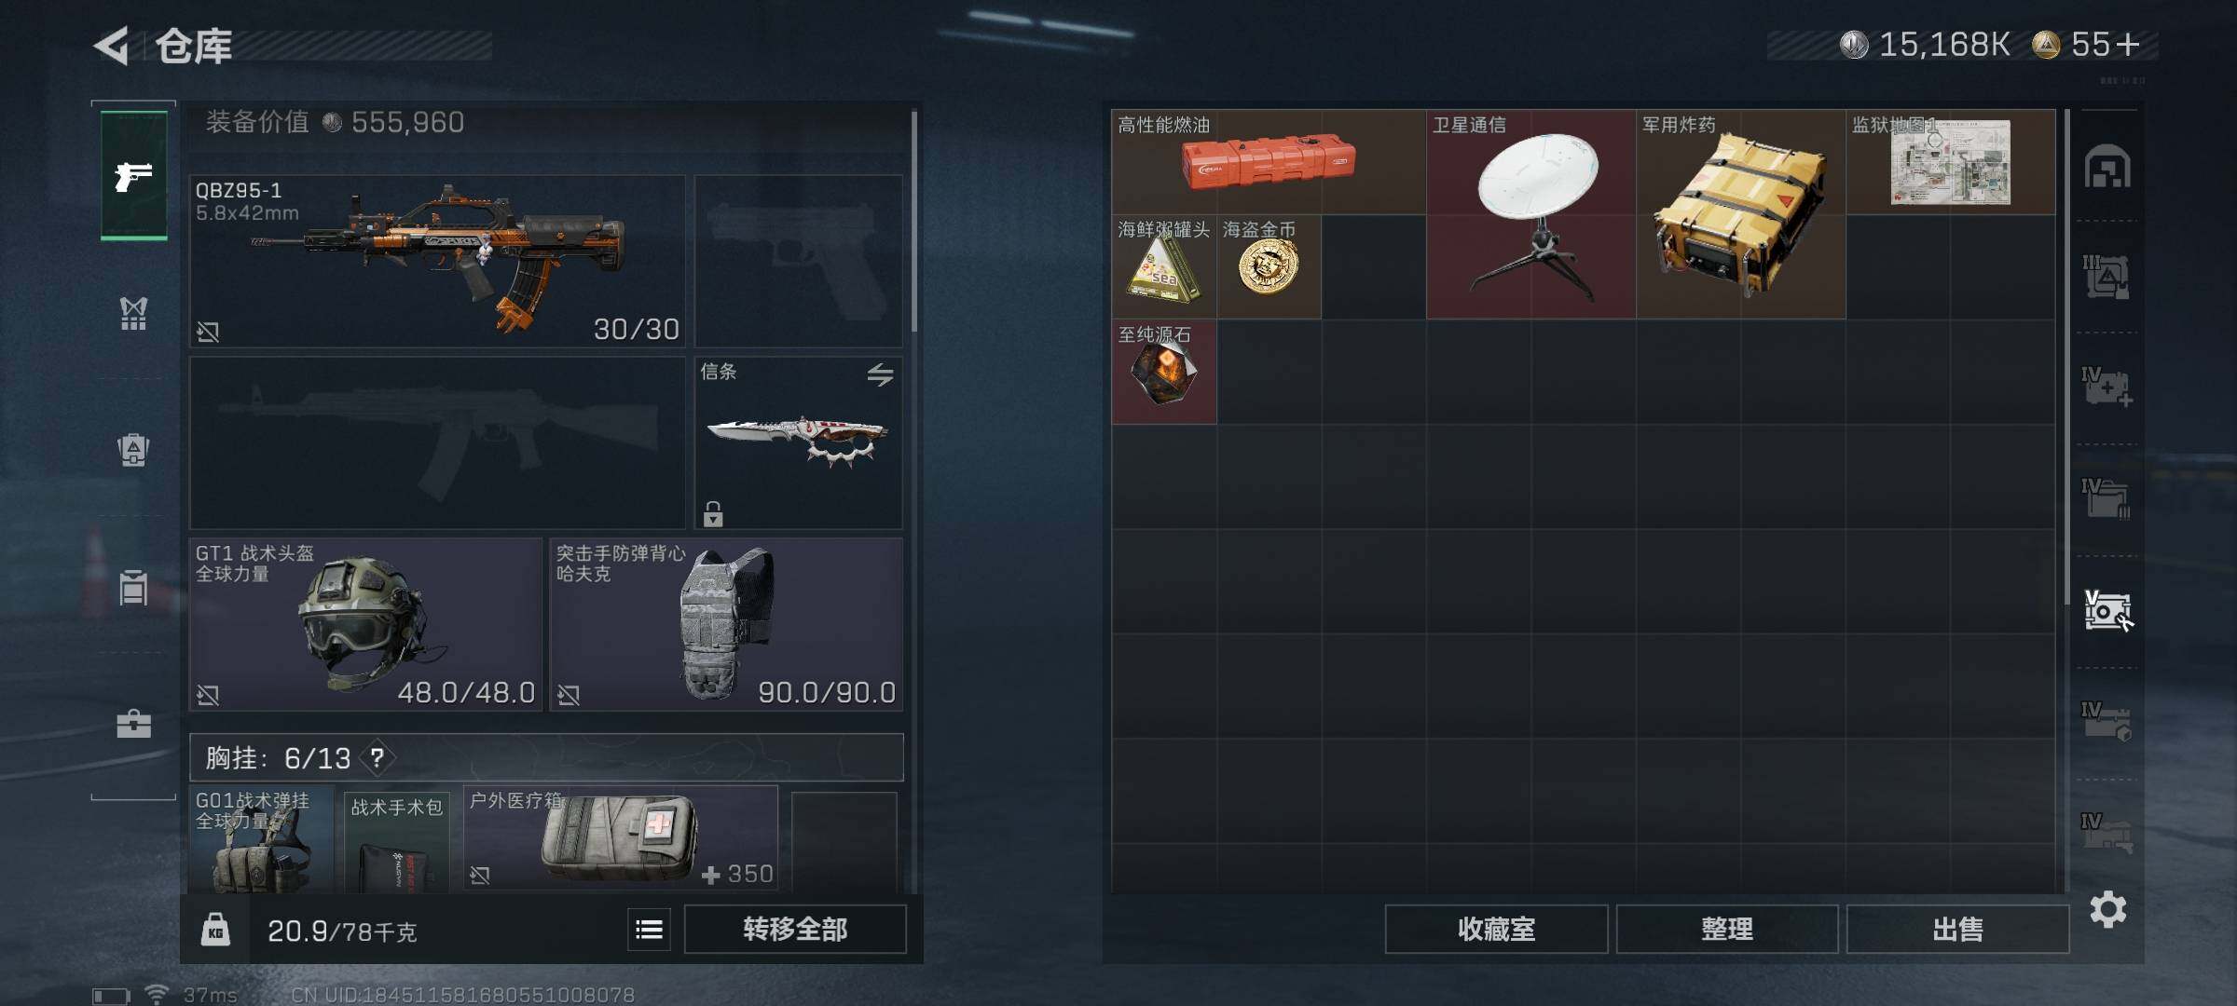Click the question mark beside 胸挂 6/13

[377, 757]
